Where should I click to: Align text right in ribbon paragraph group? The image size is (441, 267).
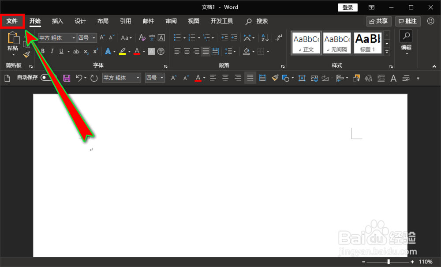(x=196, y=51)
